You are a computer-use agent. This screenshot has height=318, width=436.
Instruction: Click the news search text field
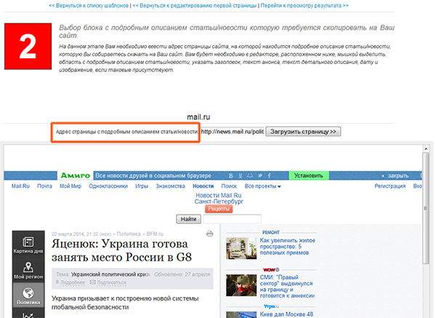(x=232, y=218)
